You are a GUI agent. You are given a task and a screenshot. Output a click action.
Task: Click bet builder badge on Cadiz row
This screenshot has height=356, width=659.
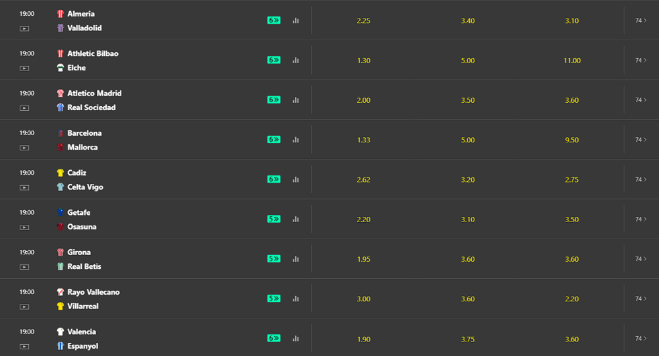[273, 179]
